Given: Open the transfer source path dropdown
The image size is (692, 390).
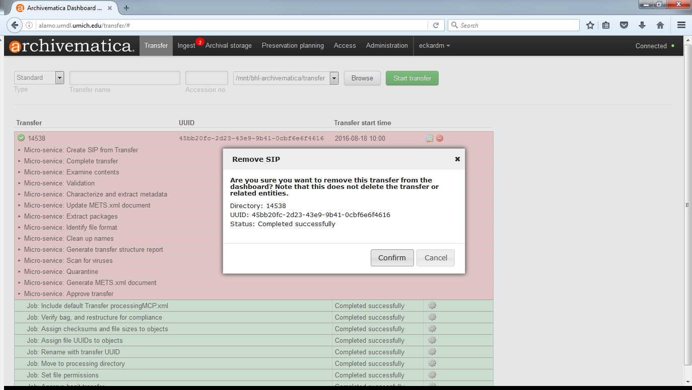Looking at the screenshot, I should [334, 78].
